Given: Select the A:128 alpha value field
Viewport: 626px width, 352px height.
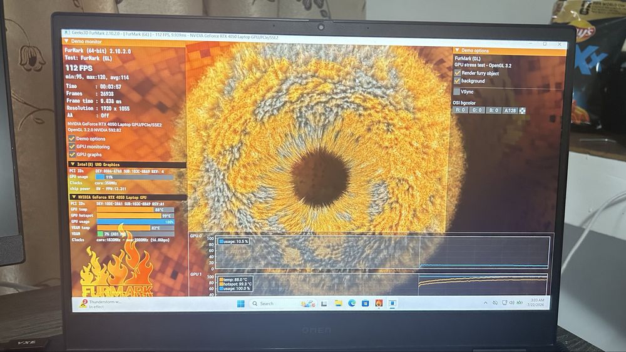Looking at the screenshot, I should (x=510, y=111).
